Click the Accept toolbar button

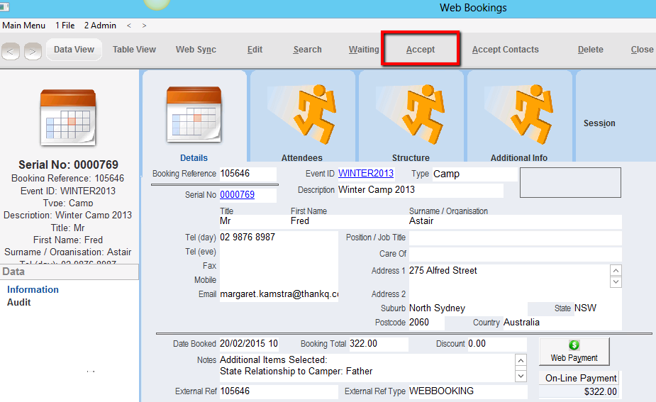[421, 50]
